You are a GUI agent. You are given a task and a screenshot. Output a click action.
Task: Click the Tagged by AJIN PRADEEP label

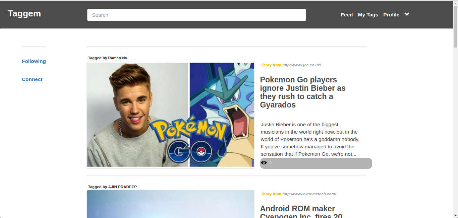tap(112, 187)
